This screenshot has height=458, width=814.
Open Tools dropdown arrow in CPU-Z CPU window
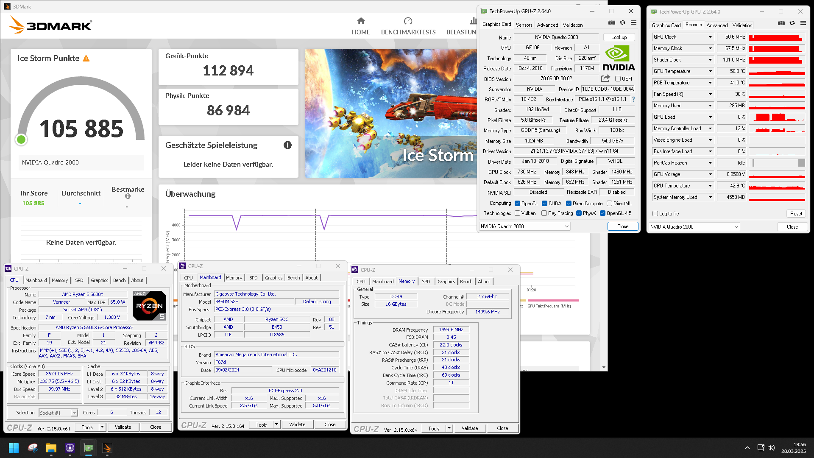pos(102,427)
